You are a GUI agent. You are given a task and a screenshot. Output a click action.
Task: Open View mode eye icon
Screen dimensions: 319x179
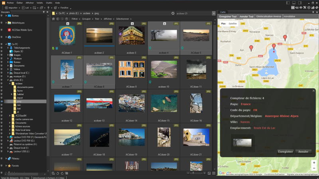point(301,8)
